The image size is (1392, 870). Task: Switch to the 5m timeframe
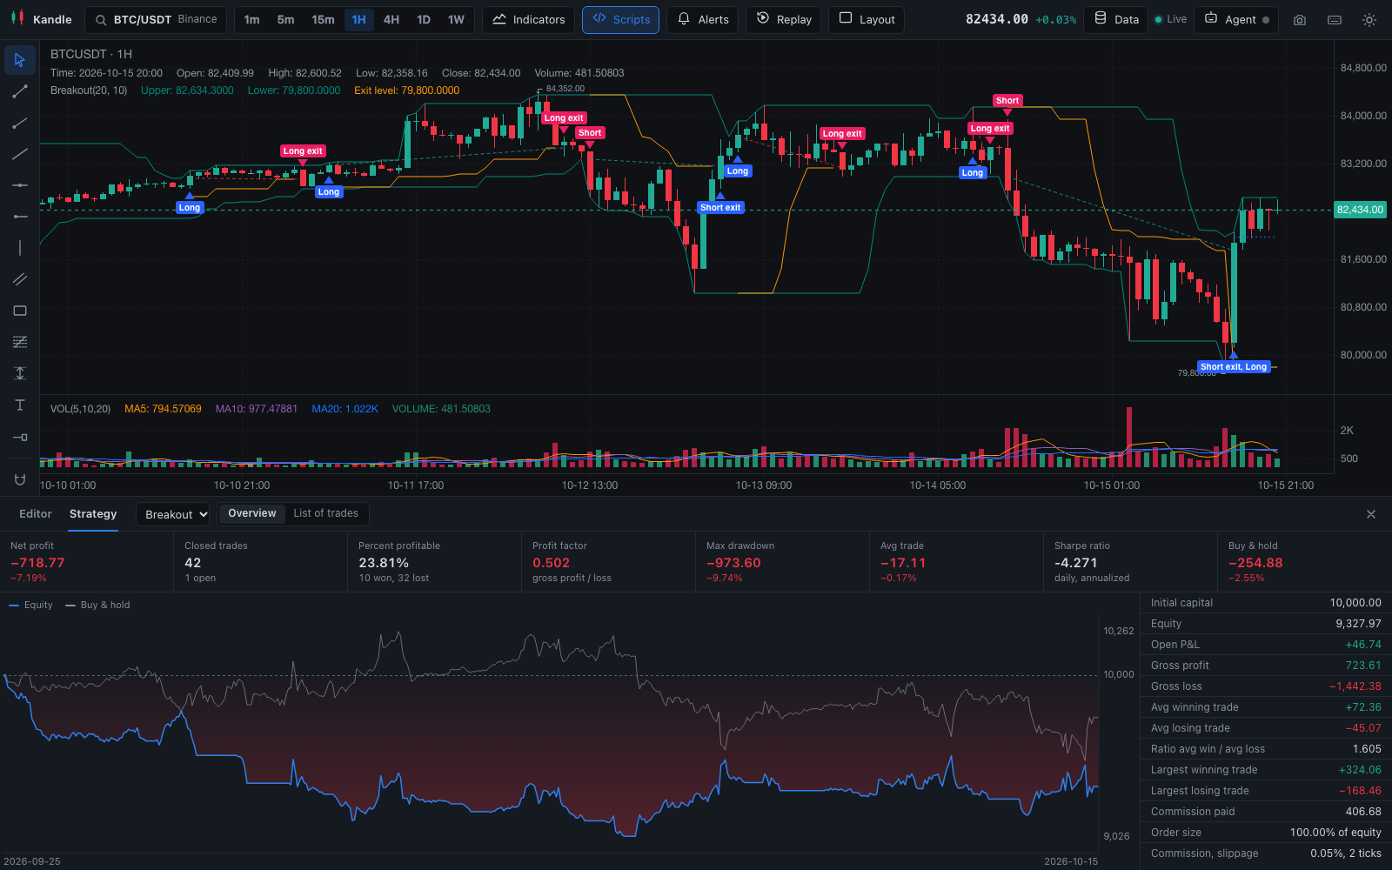point(285,20)
